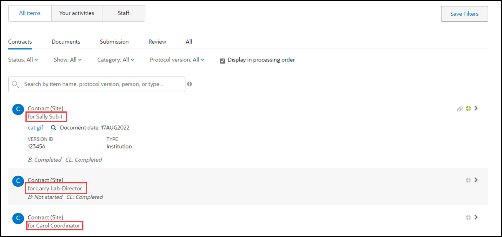Switch to the Documents tab

point(66,42)
